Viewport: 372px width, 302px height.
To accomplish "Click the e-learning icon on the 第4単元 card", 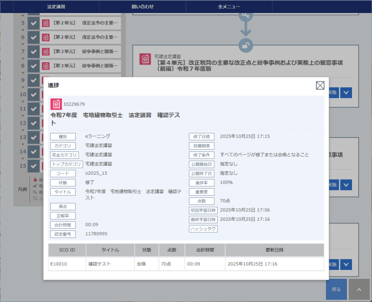I will point(145,59).
